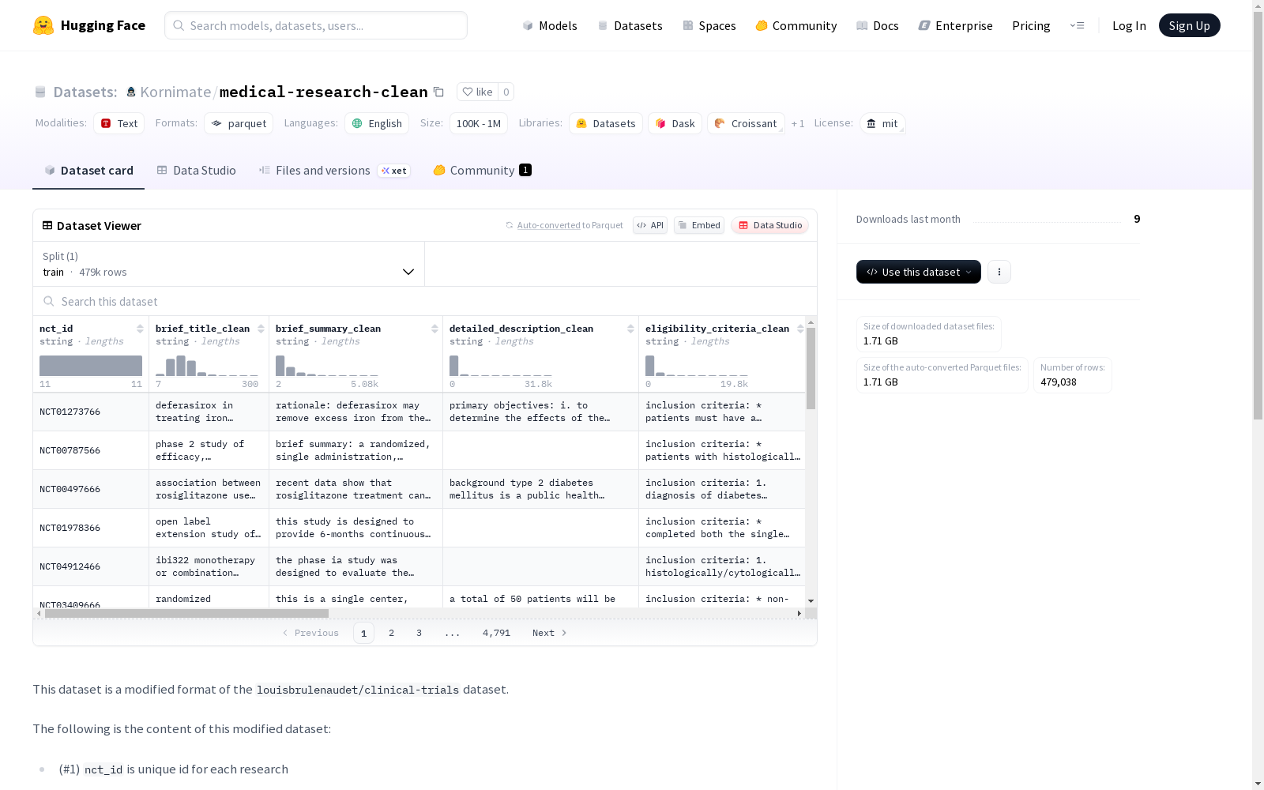Open Models page from top navigation
1264x790 pixels.
(x=550, y=25)
